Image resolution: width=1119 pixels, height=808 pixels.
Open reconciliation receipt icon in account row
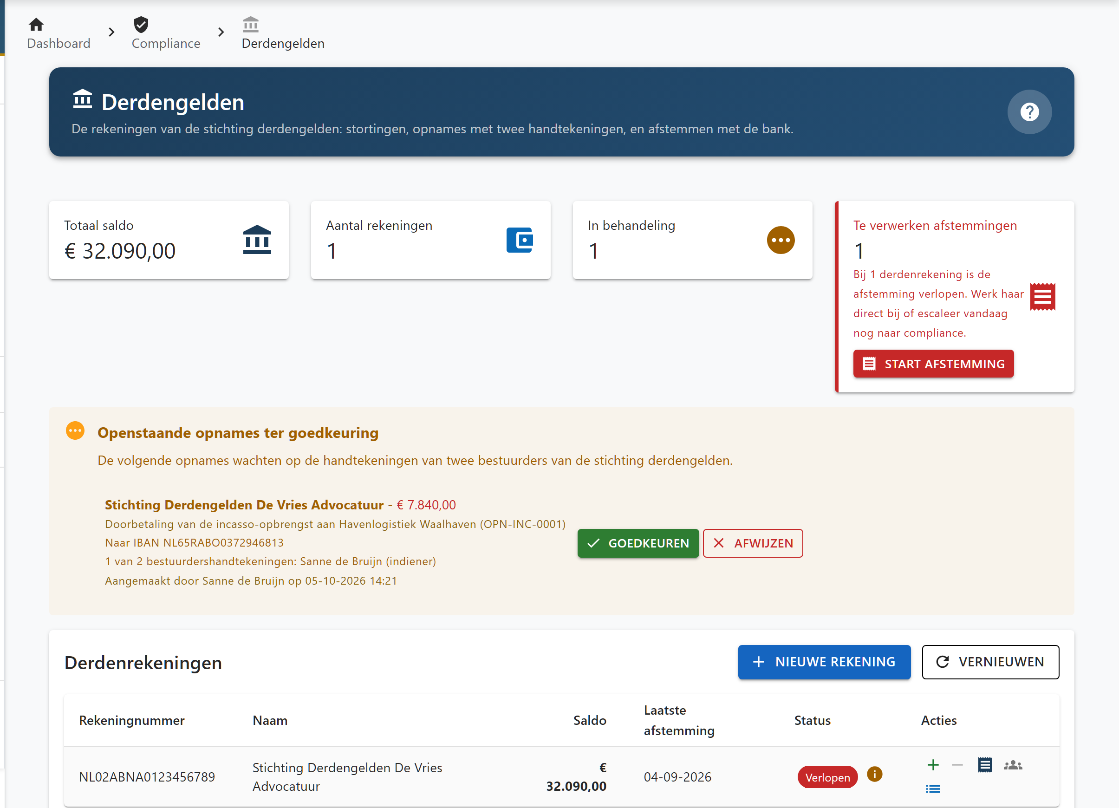tap(985, 765)
